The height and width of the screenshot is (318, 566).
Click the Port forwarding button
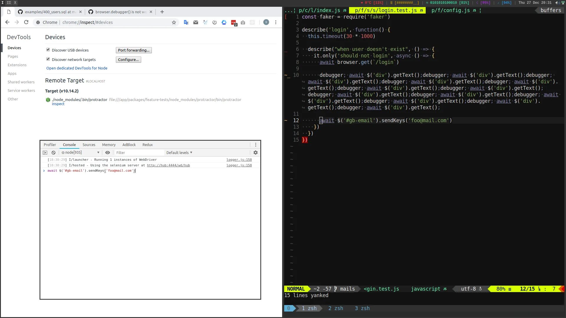[x=134, y=50]
